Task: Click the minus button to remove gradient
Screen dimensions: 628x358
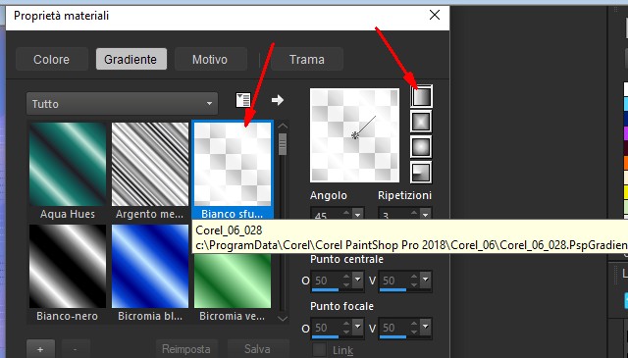Action: 77,349
